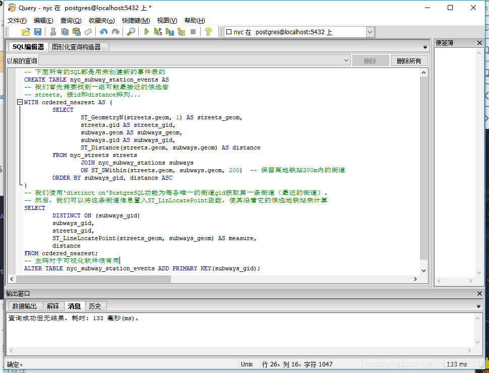Switch to the SQL编辑器 tab
This screenshot has width=489, height=373.
(28, 47)
